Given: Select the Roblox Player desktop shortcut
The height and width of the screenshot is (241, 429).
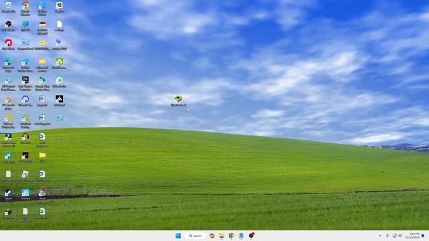Looking at the screenshot, I should pos(25,175).
